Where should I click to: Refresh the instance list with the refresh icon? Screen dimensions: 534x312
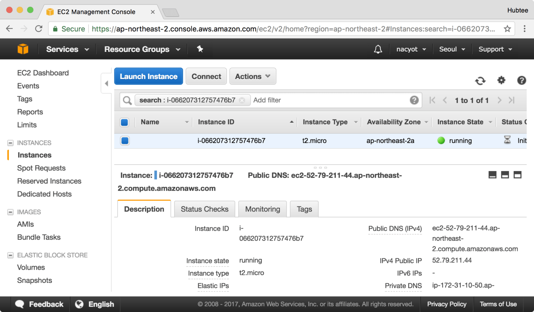point(480,81)
